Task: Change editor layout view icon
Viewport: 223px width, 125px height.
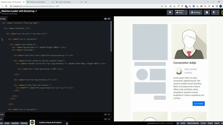Action: [x=207, y=12]
